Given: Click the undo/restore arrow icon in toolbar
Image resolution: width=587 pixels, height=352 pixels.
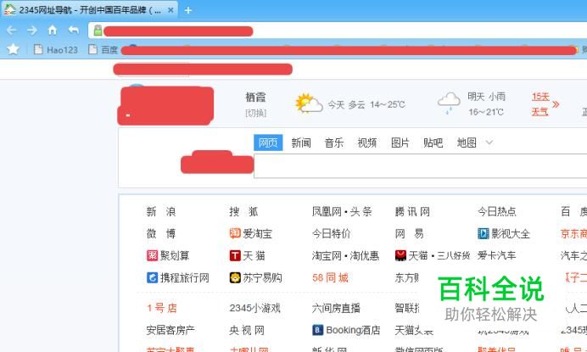Looking at the screenshot, I should click(73, 30).
